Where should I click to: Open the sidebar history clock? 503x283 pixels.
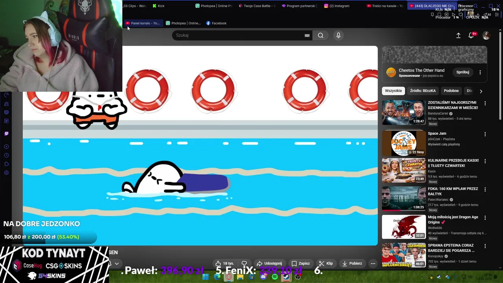coord(6,155)
